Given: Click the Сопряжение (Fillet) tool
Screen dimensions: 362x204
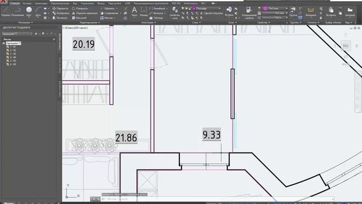Looking at the screenshot, I should click(109, 13).
